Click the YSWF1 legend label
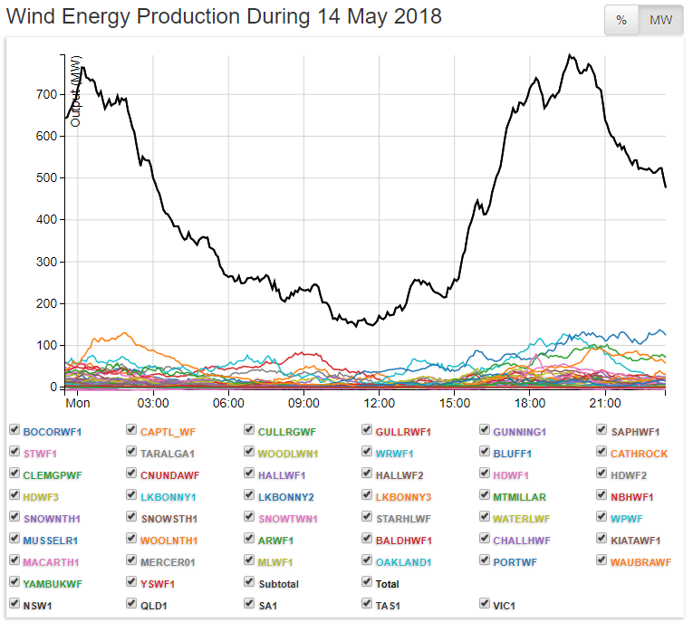The width and height of the screenshot is (693, 622). [x=158, y=584]
